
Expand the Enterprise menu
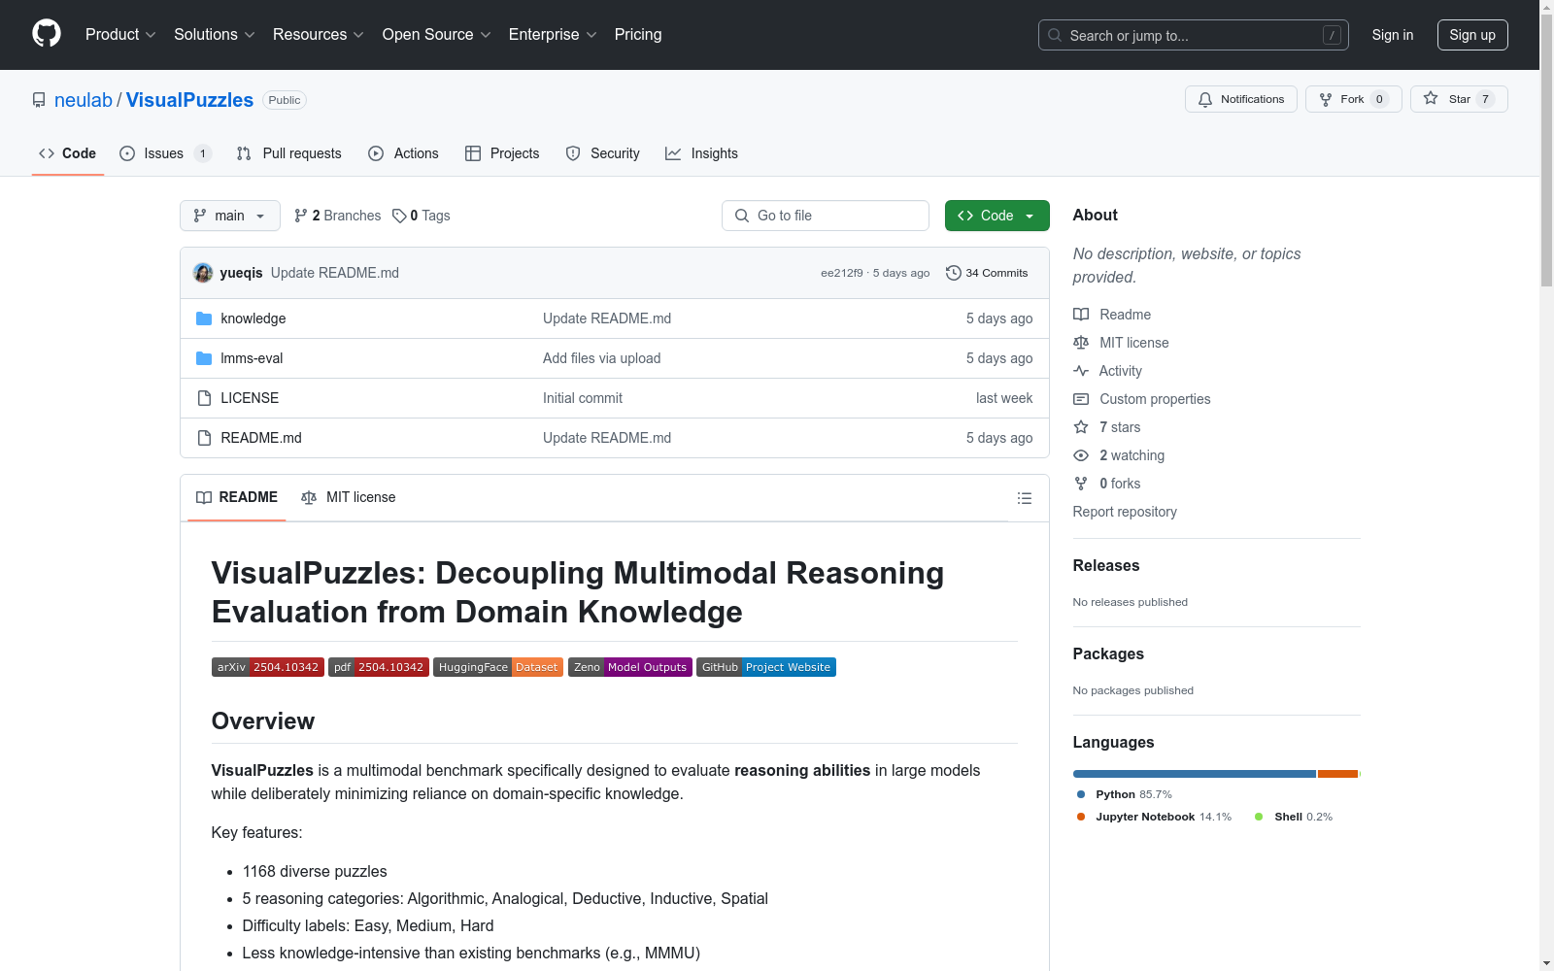[x=553, y=35]
